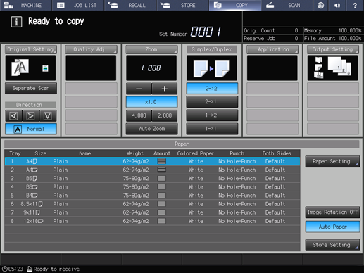Select the 2.000 zoom preset
Image resolution: width=364 pixels, height=273 pixels.
tap(165, 115)
